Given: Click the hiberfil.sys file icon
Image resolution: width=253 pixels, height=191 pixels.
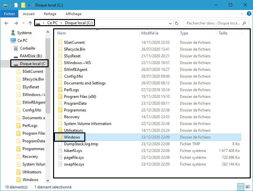Looking at the screenshot, I should (60, 151).
